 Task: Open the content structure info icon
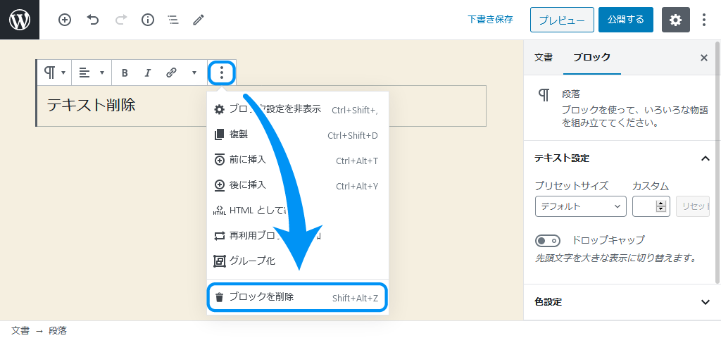(x=148, y=20)
